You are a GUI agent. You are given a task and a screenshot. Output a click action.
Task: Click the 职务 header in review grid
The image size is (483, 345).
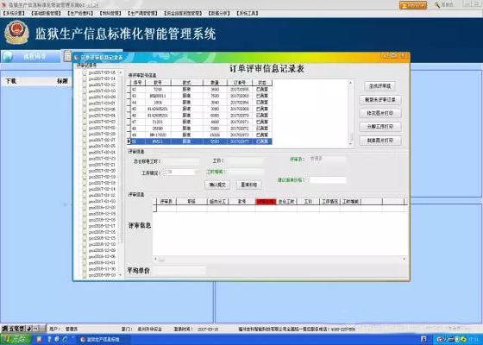191,202
